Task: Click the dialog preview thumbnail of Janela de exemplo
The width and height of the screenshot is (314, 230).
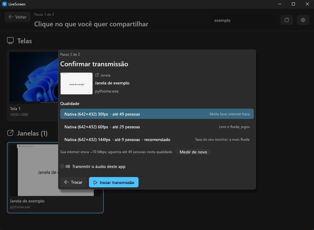Action: click(x=76, y=84)
